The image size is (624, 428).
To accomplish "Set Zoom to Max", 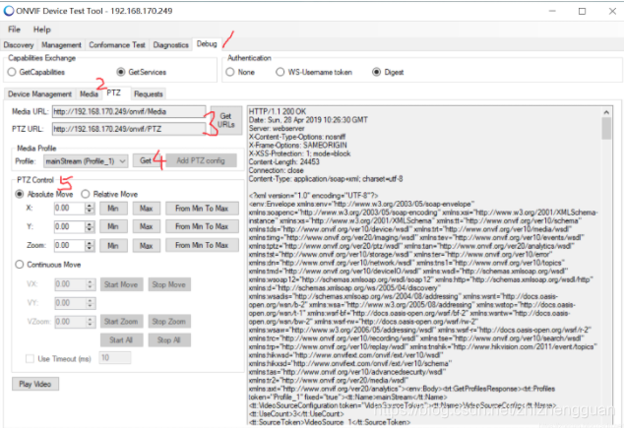I will coord(146,245).
